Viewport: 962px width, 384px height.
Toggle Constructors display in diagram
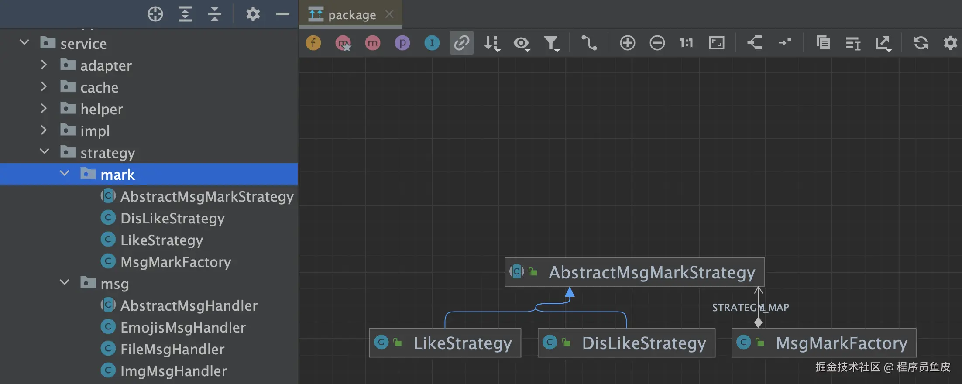tap(343, 43)
